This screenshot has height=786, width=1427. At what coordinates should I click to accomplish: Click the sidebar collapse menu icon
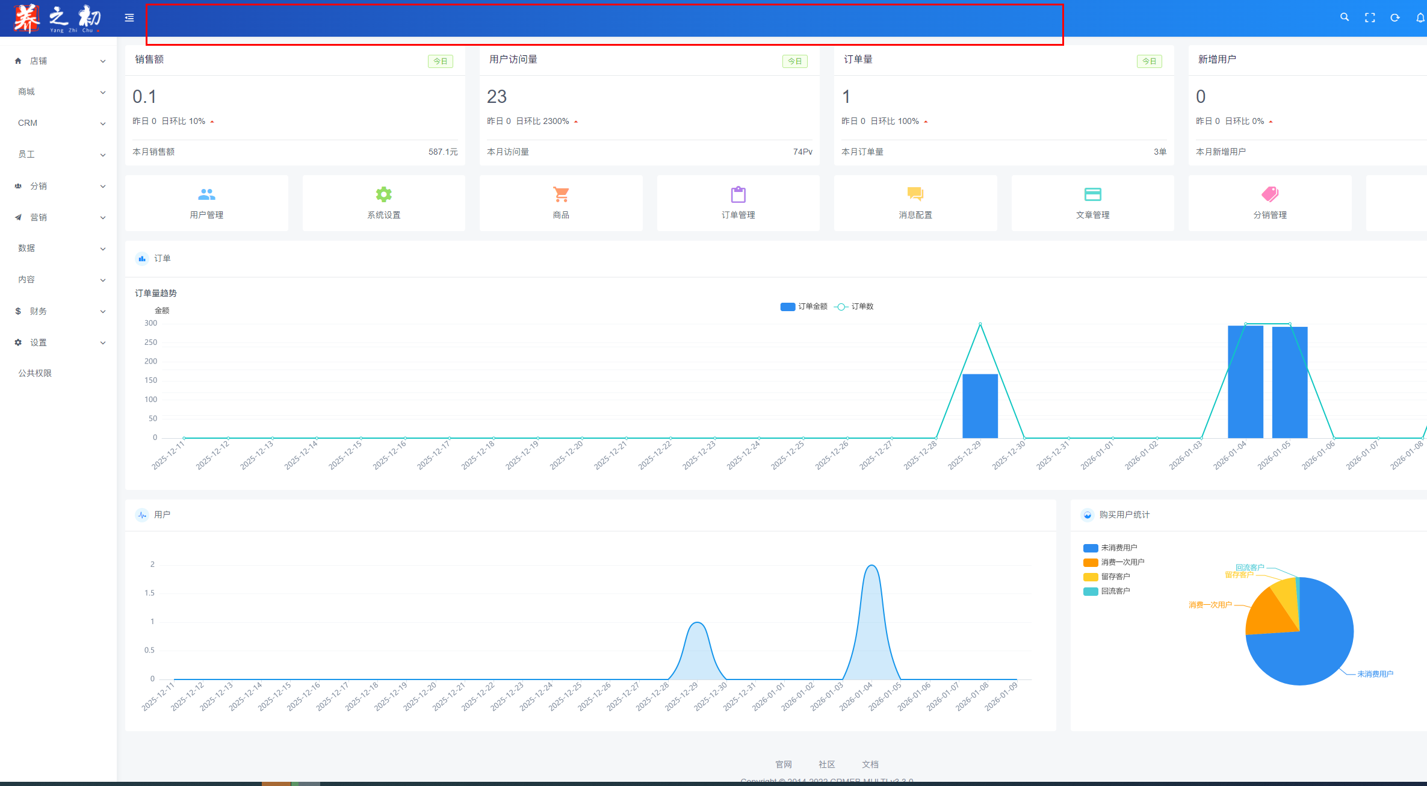pyautogui.click(x=129, y=18)
